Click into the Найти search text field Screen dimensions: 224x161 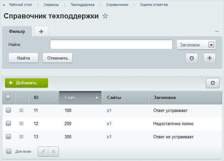[111, 44]
